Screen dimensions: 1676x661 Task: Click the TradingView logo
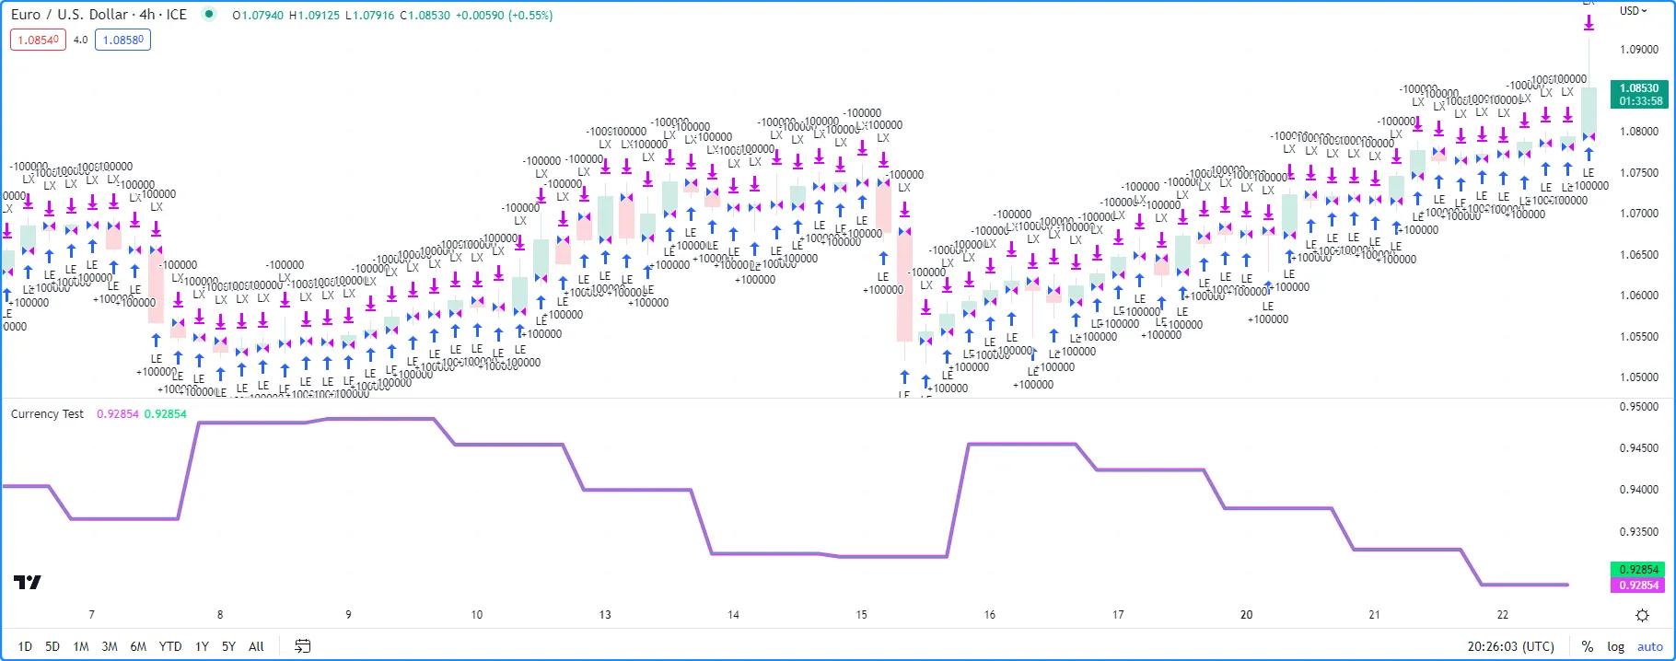tap(28, 582)
